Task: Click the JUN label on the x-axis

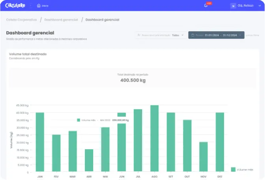Action: pos(122,176)
